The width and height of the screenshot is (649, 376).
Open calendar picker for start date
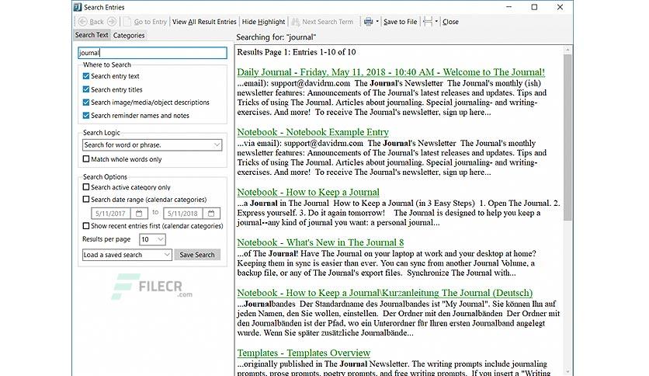coord(139,214)
